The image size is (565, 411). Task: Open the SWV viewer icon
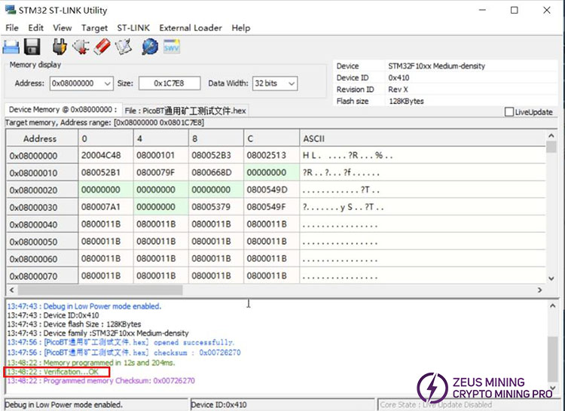click(x=172, y=47)
